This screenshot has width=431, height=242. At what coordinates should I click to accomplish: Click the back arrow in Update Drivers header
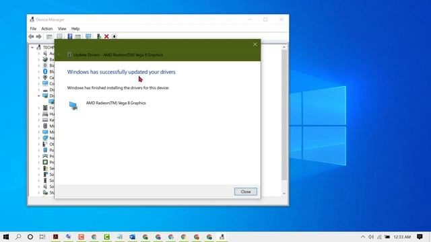coord(59,54)
